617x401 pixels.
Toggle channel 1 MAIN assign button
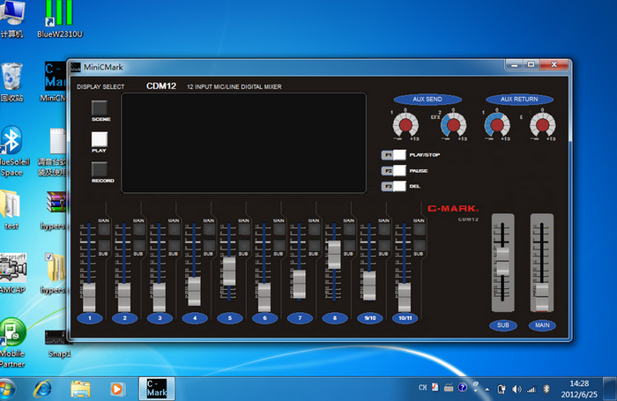[x=103, y=229]
